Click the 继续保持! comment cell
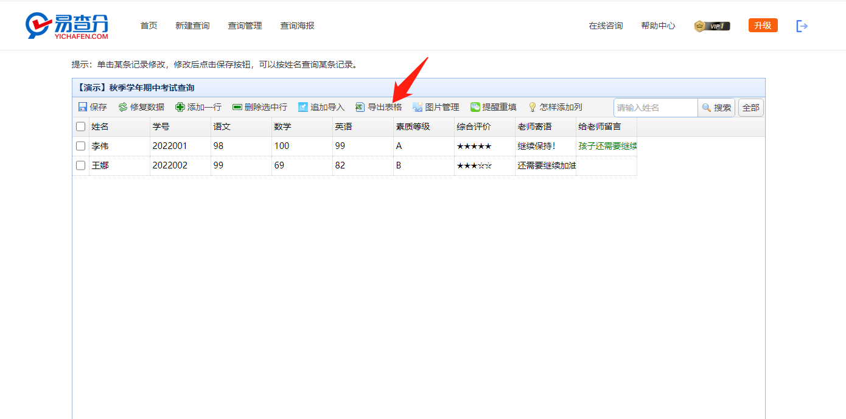Screen dimensions: 846x419 pyautogui.click(x=546, y=146)
